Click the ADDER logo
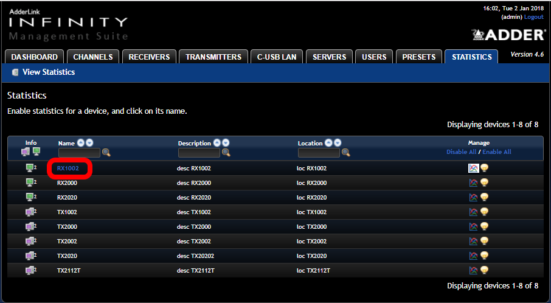The width and height of the screenshot is (551, 303). [x=508, y=35]
